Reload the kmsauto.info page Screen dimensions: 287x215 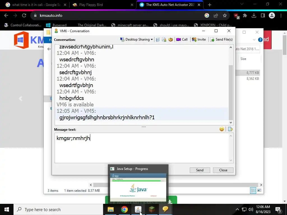click(24, 16)
